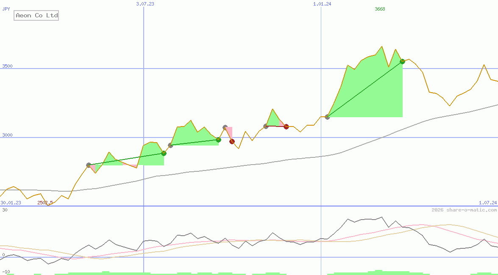Viewport: 498px width, 275px height.
Task: Click the 1.07.24 end date label
Action: (x=487, y=203)
